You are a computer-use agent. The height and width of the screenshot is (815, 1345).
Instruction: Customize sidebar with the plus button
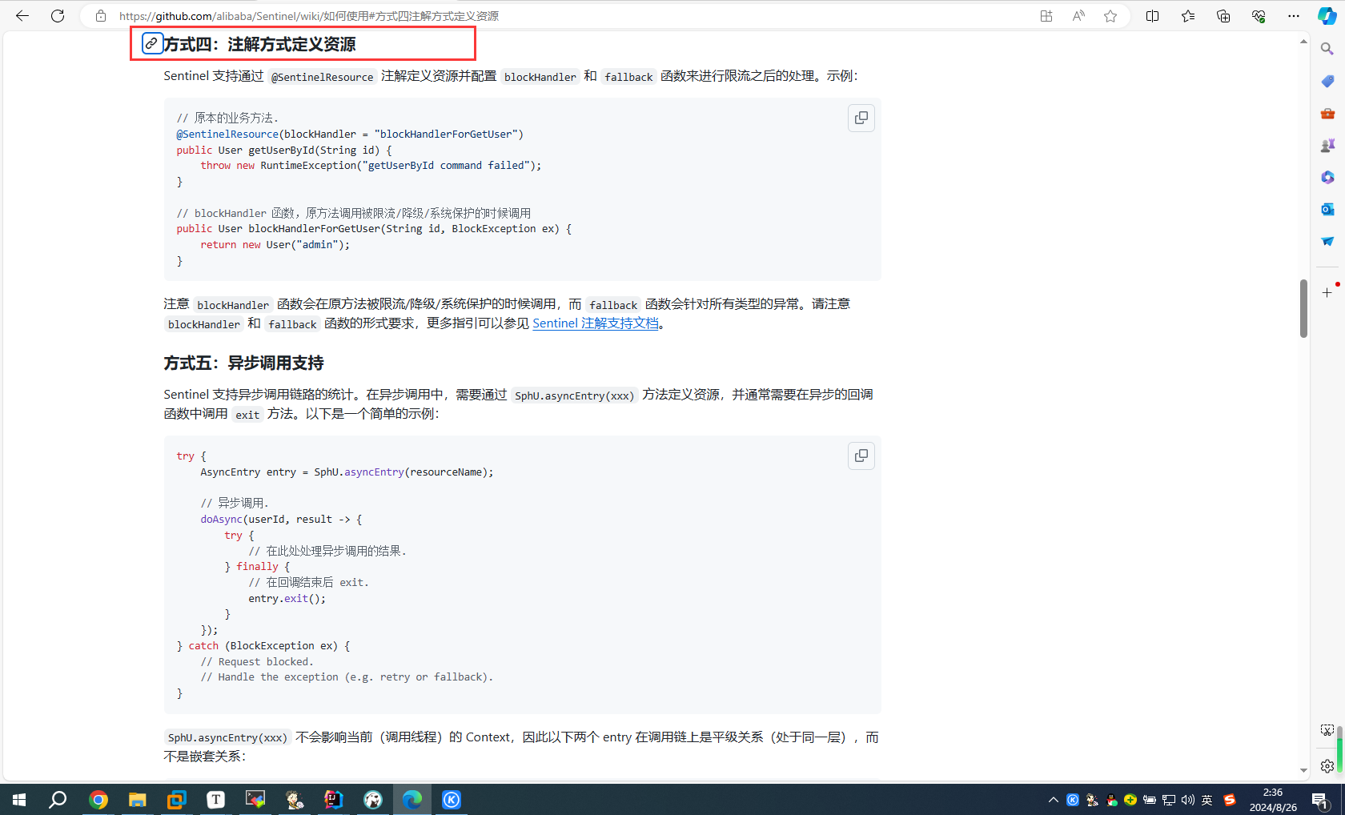[x=1327, y=292]
